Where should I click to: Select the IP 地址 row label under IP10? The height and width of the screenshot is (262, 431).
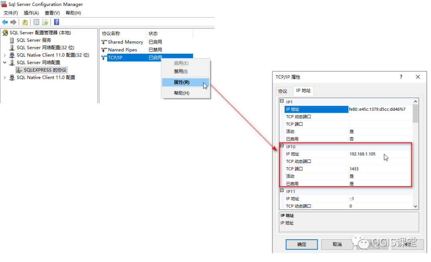(x=293, y=154)
